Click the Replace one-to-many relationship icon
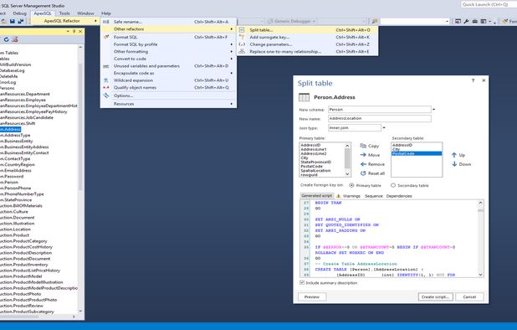The width and height of the screenshot is (517, 330). coord(242,51)
